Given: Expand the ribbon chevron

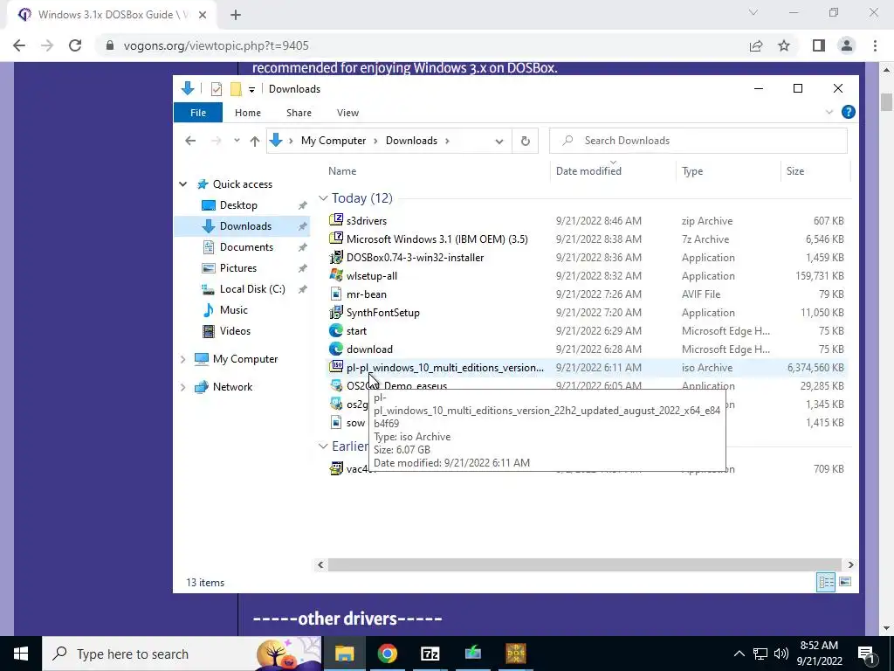Looking at the screenshot, I should [x=829, y=113].
